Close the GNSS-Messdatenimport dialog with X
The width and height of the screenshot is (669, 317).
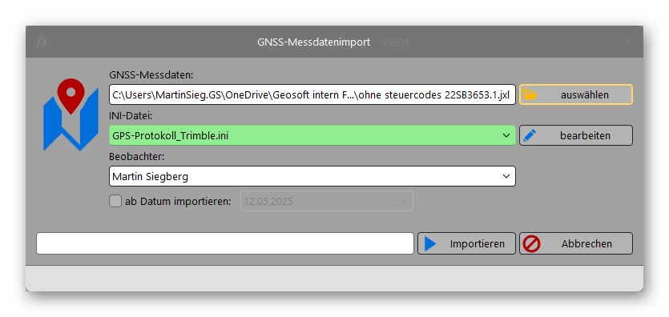click(x=627, y=42)
